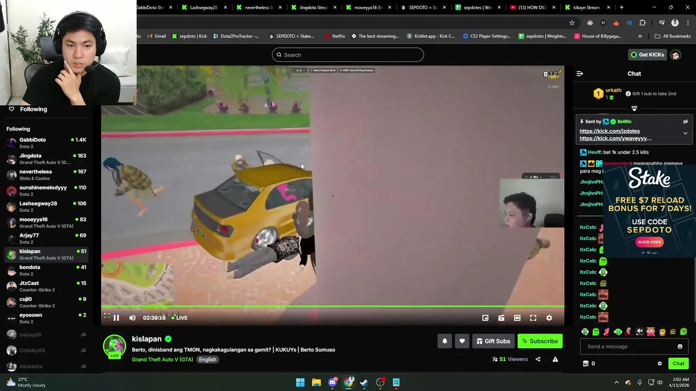Expand the gift leaderboard handle
Image resolution: width=696 pixels, height=391 pixels.
point(634,109)
